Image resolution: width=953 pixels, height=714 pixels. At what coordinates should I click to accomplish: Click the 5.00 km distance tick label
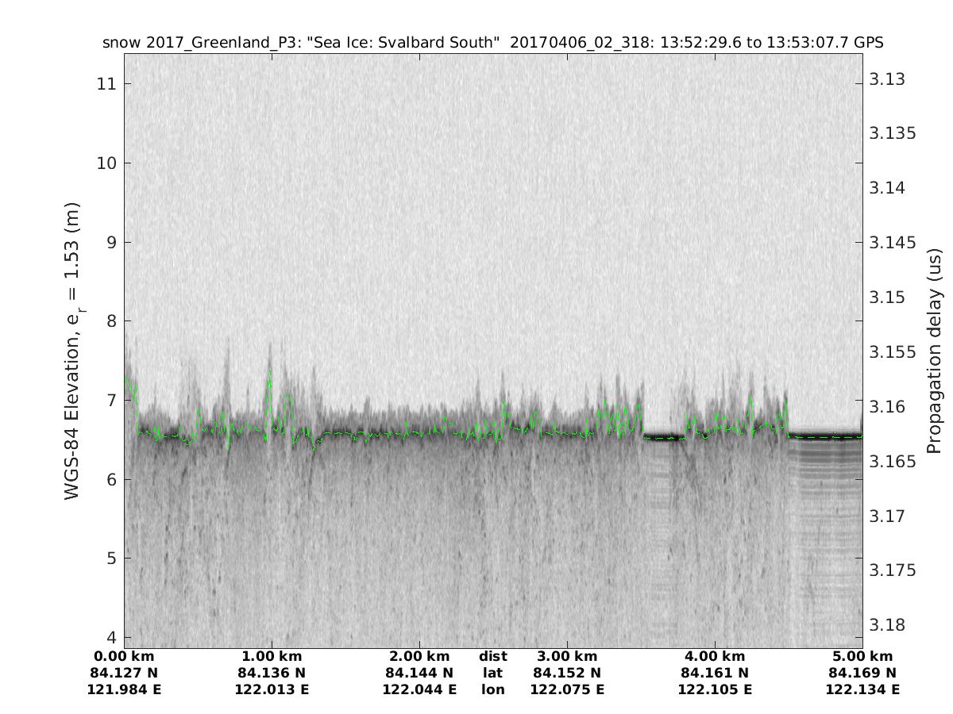point(862,657)
